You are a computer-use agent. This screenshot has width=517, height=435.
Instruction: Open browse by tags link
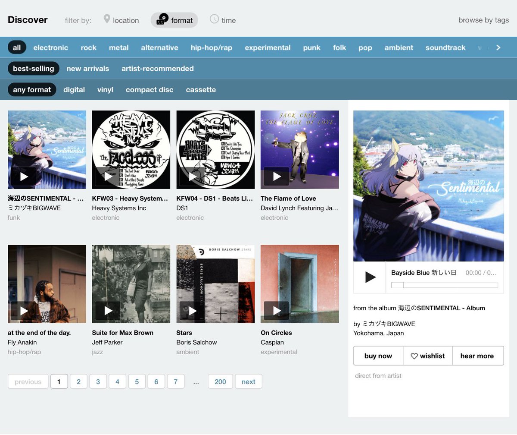[x=483, y=20]
